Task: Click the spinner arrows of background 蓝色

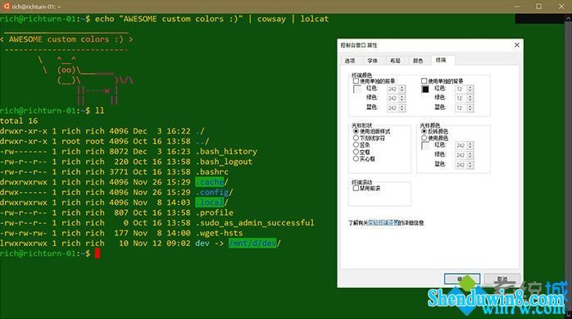Action: click(470, 108)
